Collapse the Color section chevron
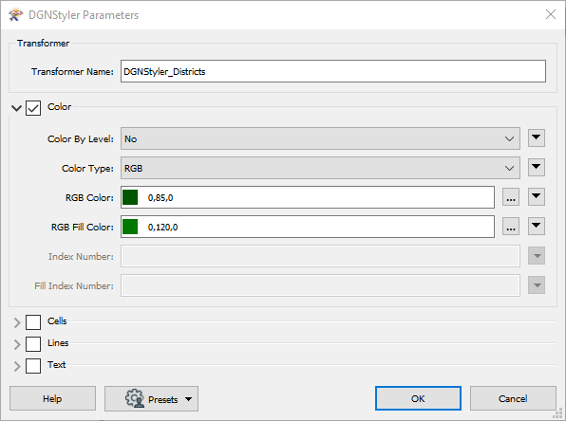 [x=16, y=108]
